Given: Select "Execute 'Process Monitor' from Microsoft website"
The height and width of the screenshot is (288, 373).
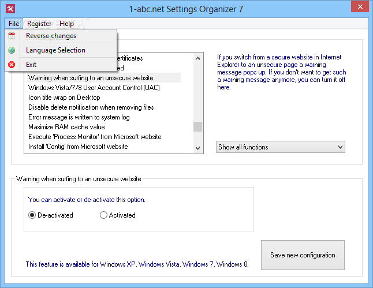Looking at the screenshot, I should 95,137.
